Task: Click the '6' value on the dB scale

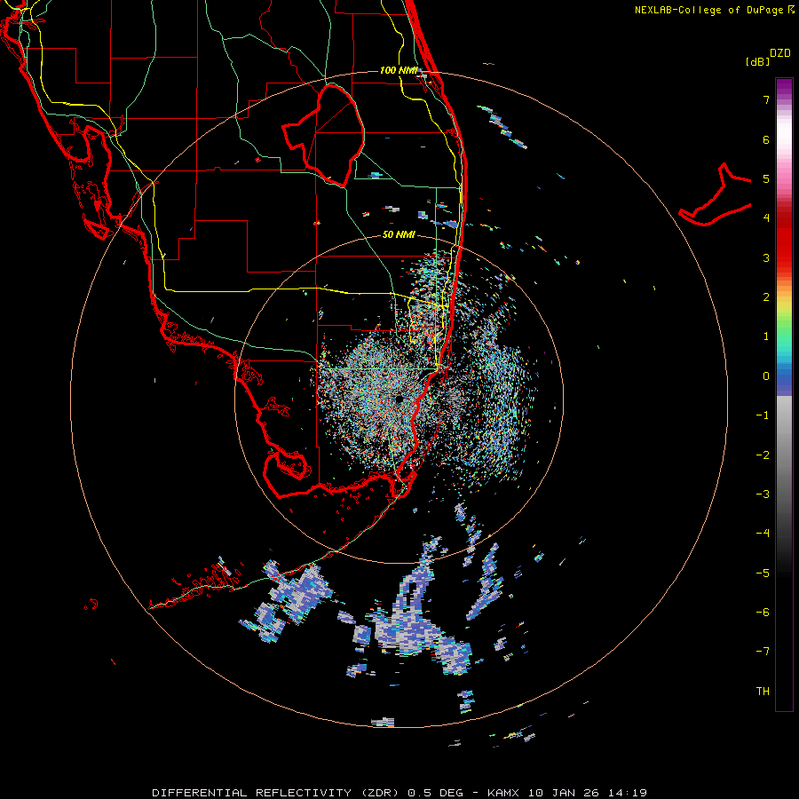Action: click(766, 139)
